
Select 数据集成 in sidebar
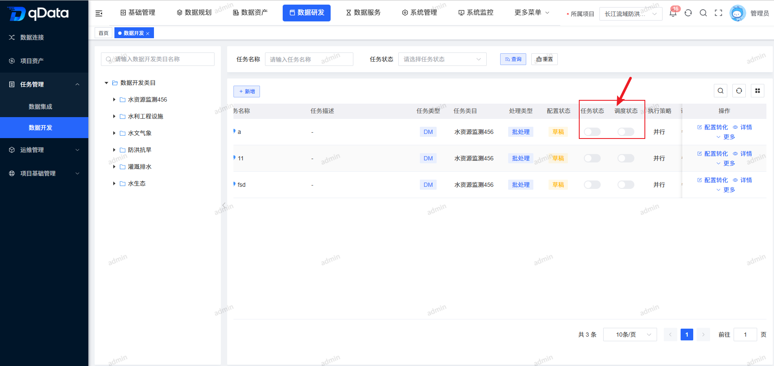tap(40, 107)
